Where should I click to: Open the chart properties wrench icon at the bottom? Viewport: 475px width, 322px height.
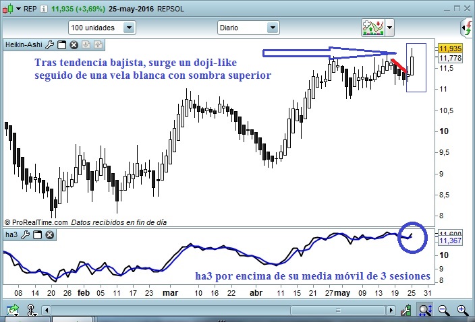406,310
